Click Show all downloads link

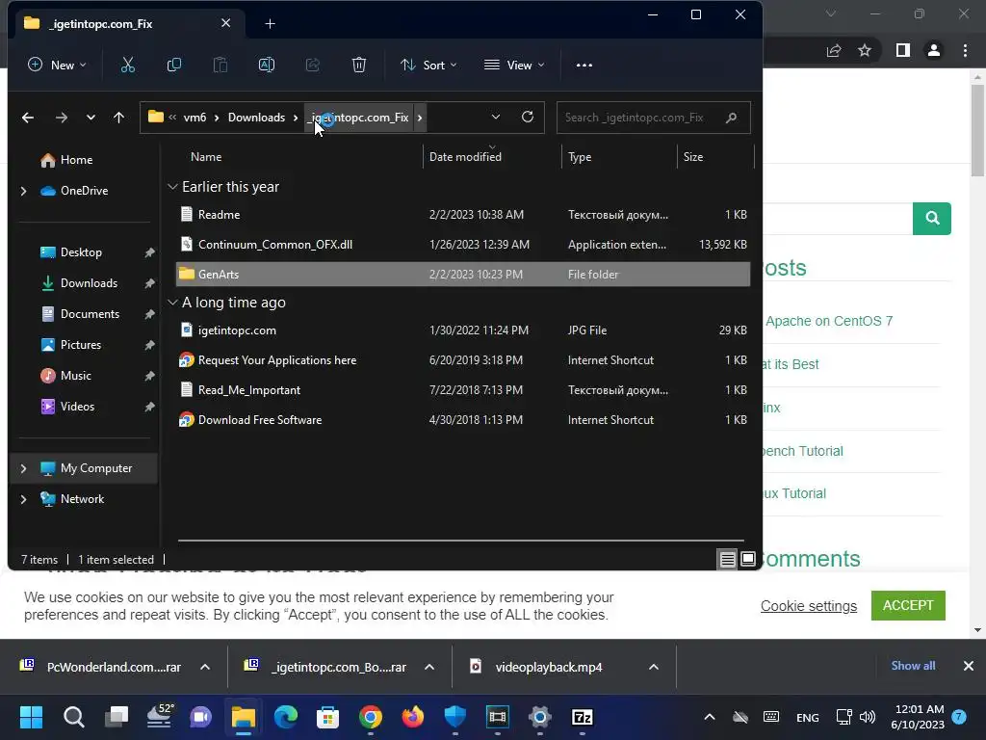tap(913, 666)
